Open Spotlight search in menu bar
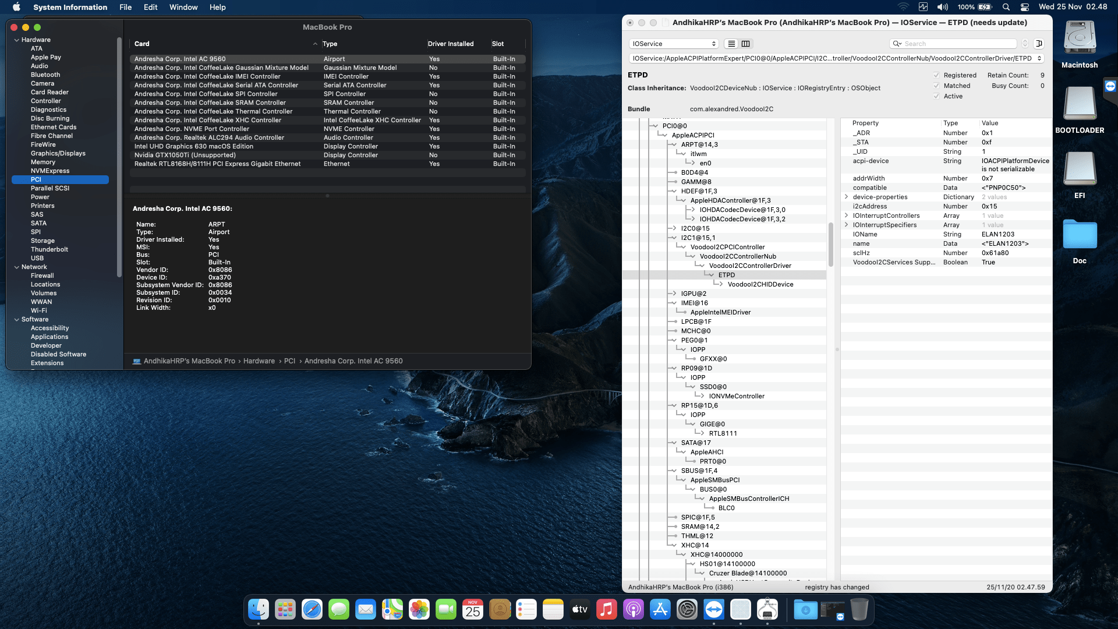This screenshot has width=1118, height=629. pyautogui.click(x=1006, y=7)
